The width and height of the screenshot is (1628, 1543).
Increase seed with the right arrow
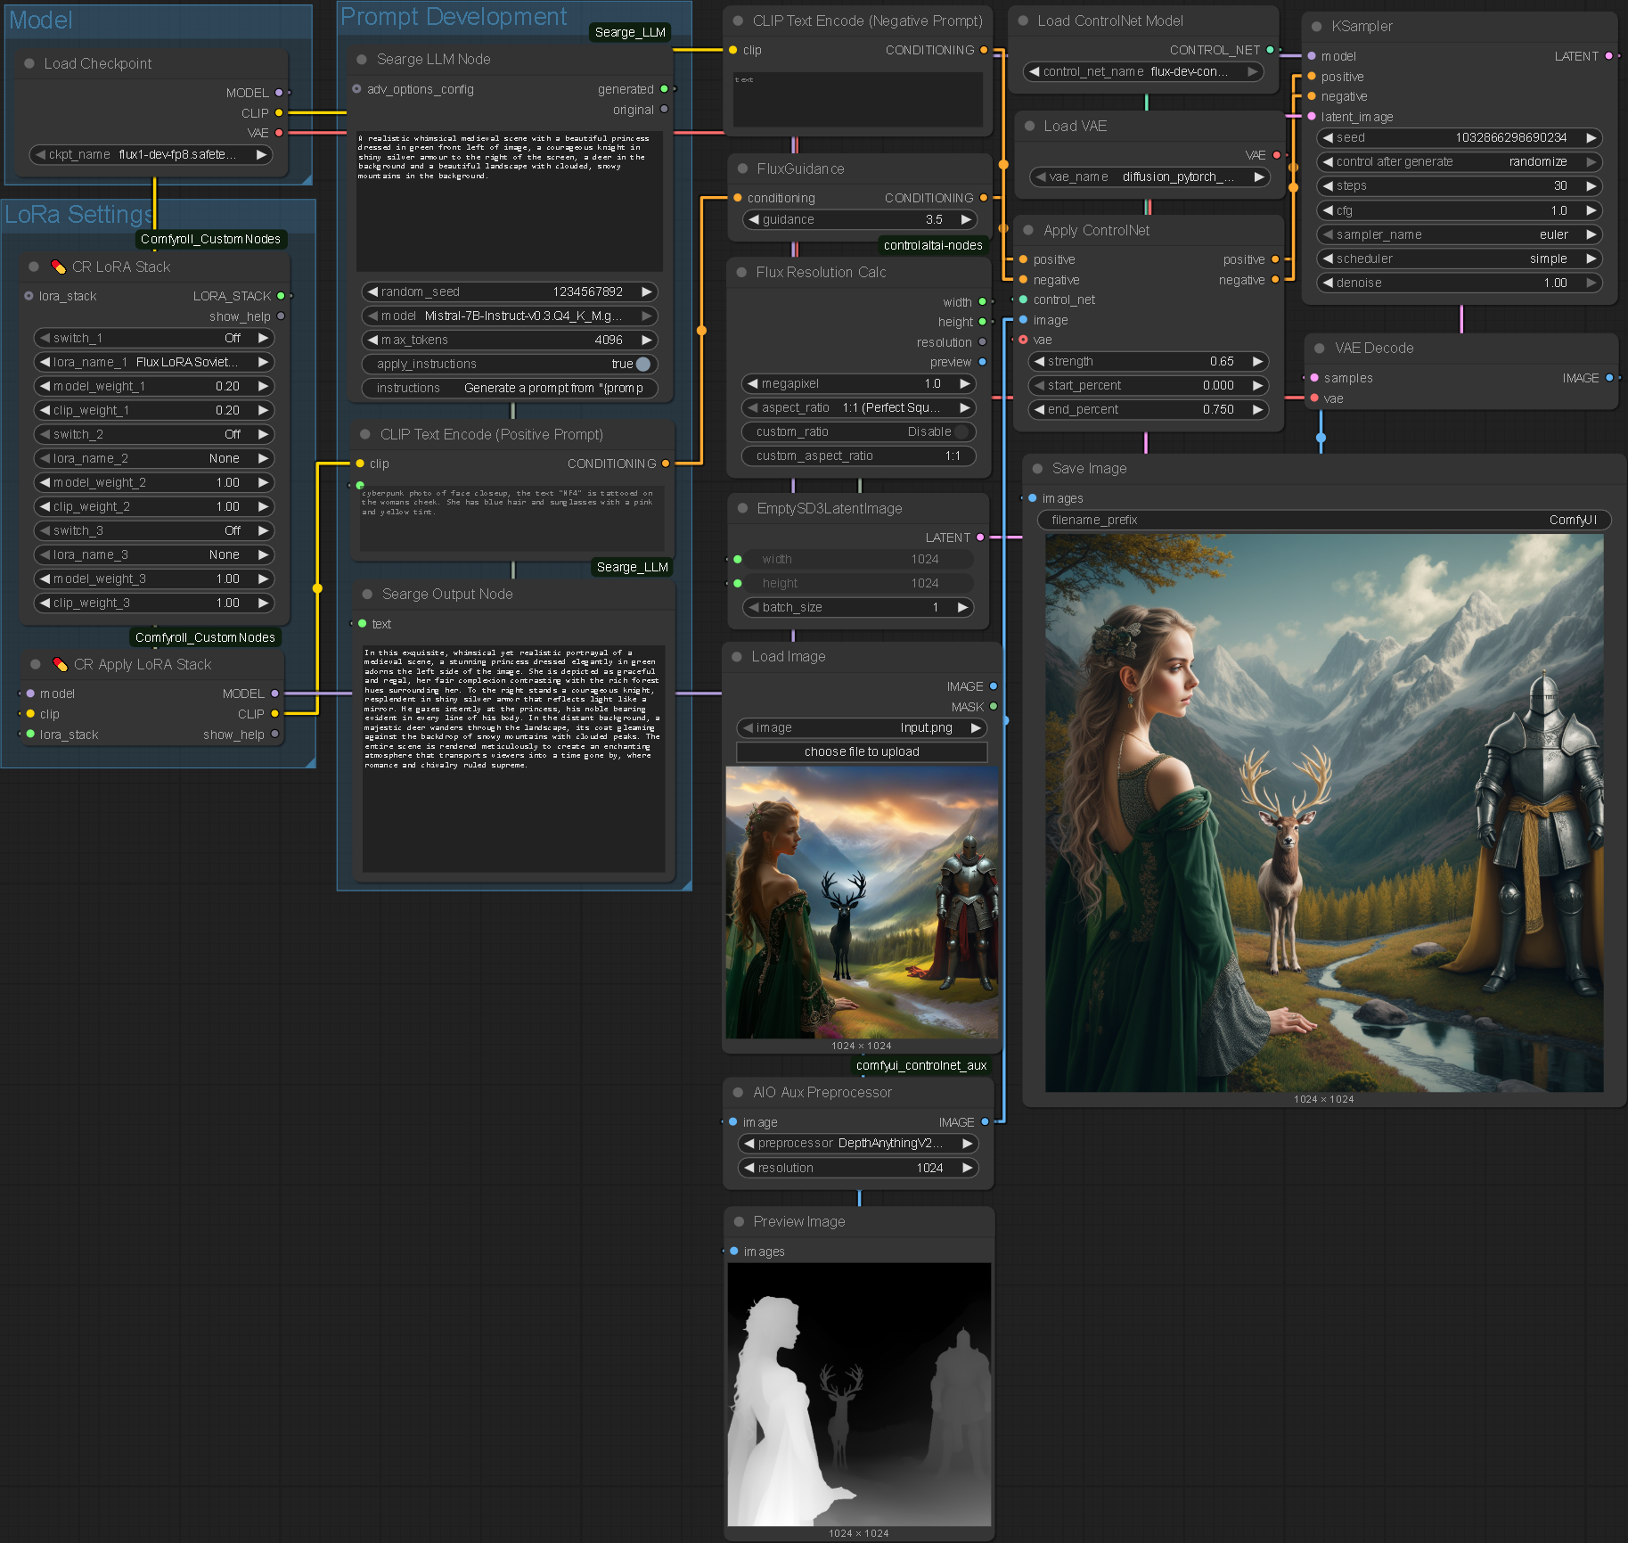click(x=1591, y=138)
